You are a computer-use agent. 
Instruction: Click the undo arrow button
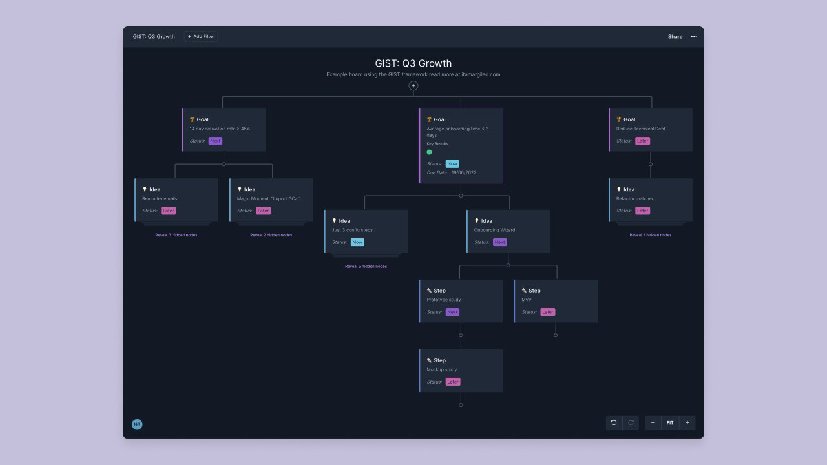pyautogui.click(x=614, y=423)
